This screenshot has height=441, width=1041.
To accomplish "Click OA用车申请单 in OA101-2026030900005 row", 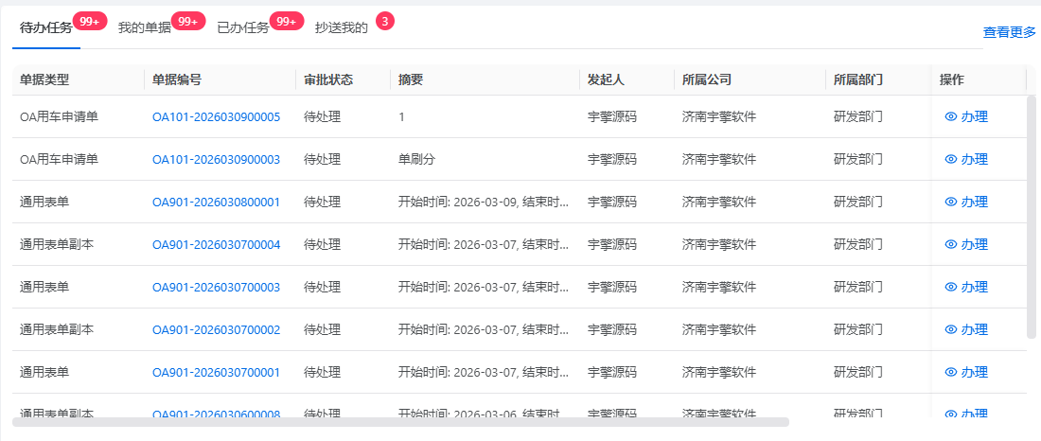I will click(59, 117).
